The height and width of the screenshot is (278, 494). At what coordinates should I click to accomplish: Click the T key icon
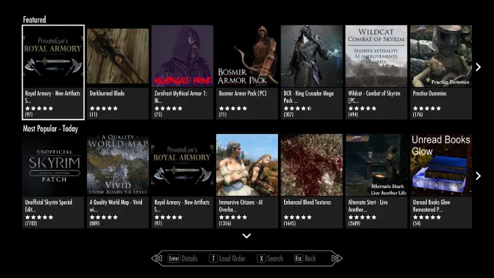pos(213,259)
